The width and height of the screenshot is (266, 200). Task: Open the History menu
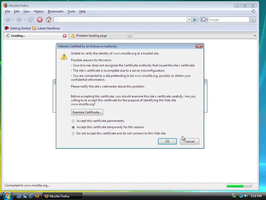[39, 11]
